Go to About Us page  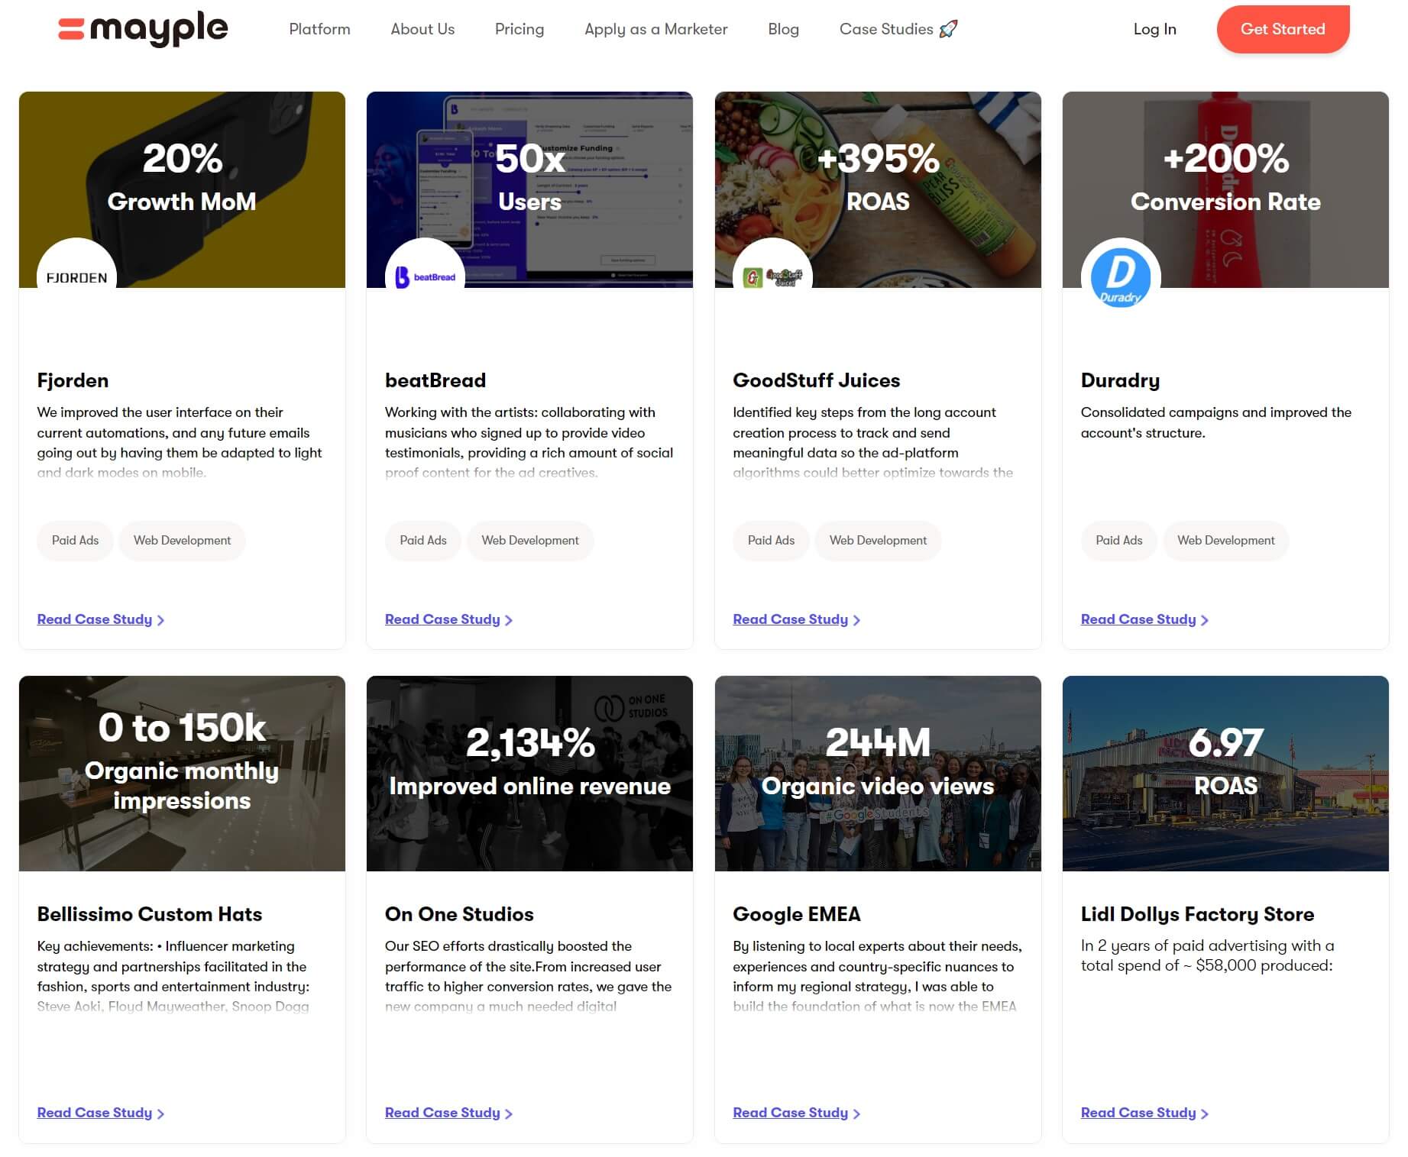tap(422, 29)
